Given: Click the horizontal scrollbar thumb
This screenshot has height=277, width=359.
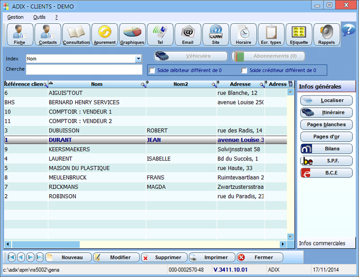Looking at the screenshot, I should tap(46, 244).
